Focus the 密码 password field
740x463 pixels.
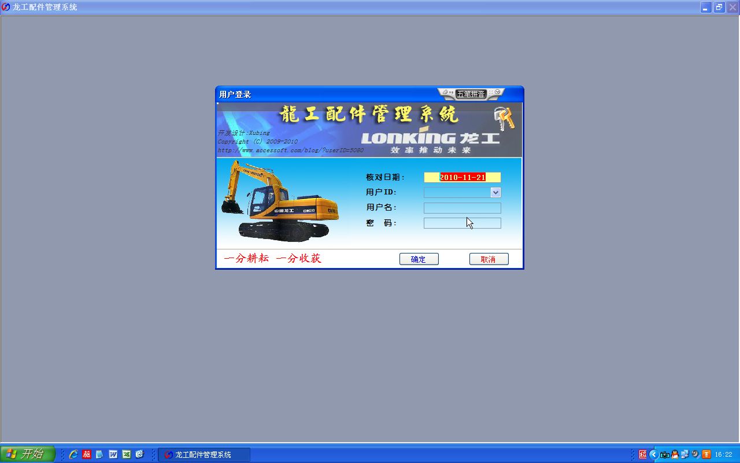coord(462,223)
